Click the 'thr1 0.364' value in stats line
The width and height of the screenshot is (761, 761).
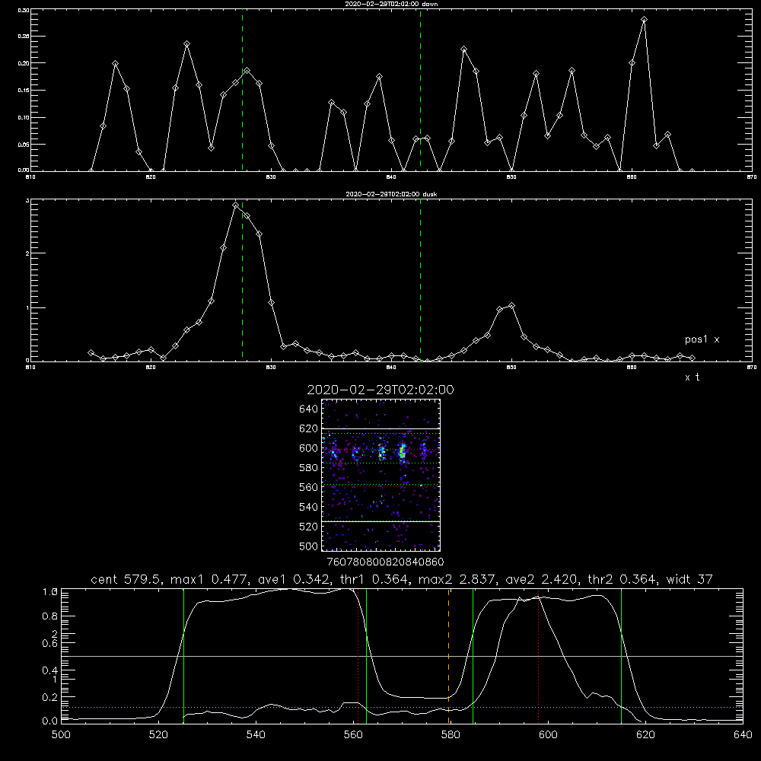(x=376, y=579)
